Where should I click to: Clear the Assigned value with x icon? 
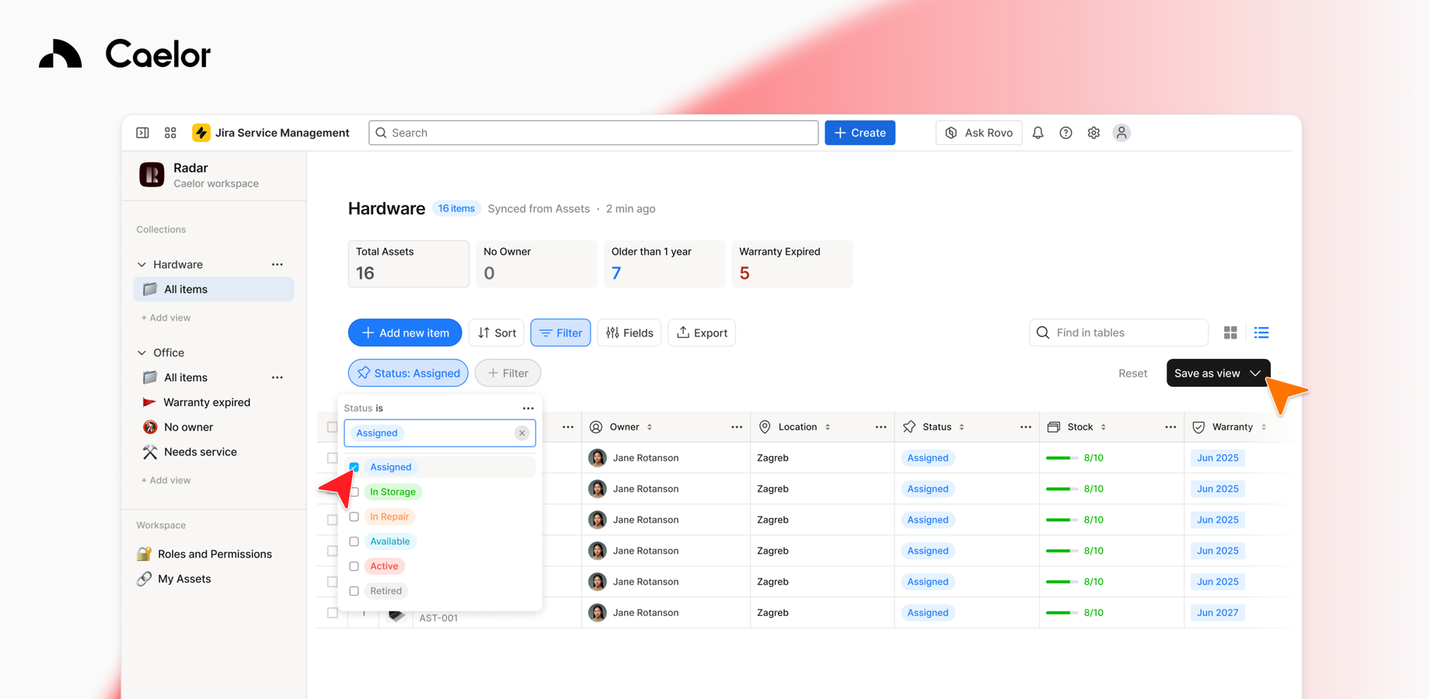522,433
